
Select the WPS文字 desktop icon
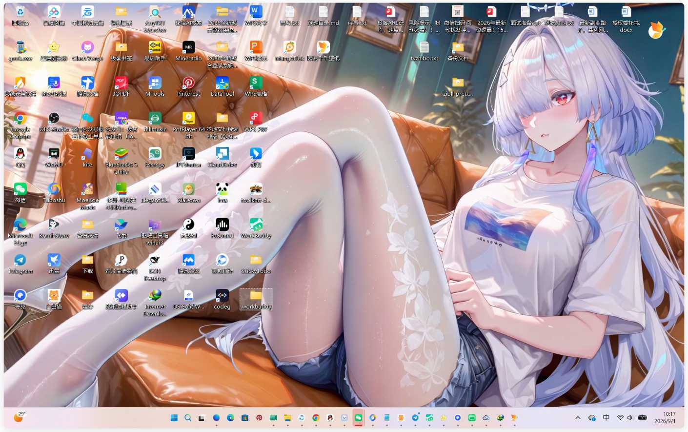(x=256, y=16)
